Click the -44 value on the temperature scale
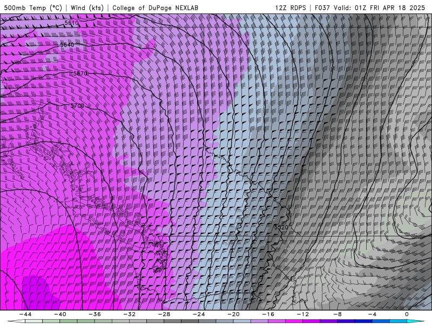 tap(25, 314)
